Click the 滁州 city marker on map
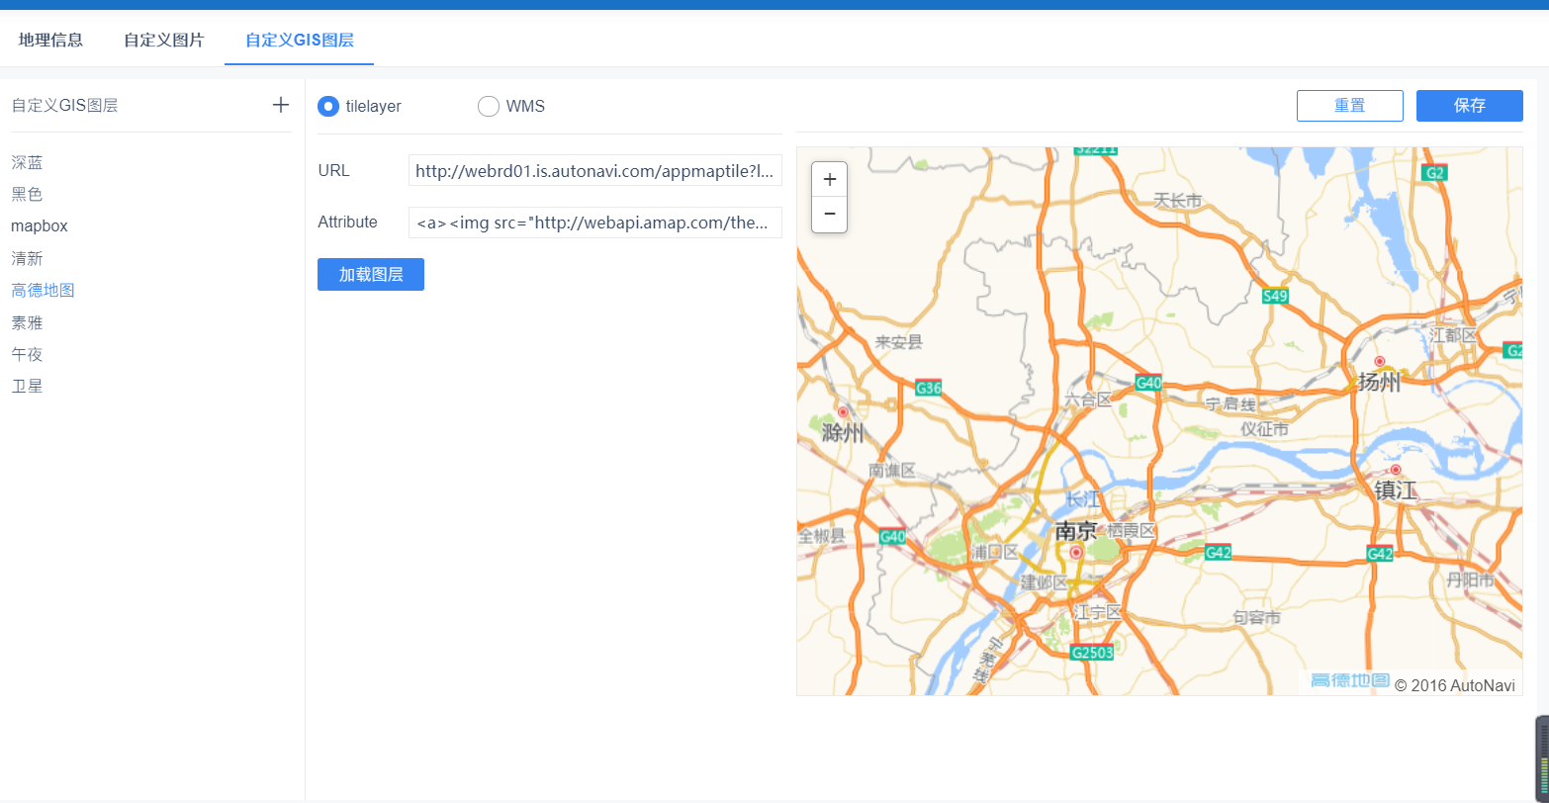This screenshot has width=1549, height=803. point(843,411)
